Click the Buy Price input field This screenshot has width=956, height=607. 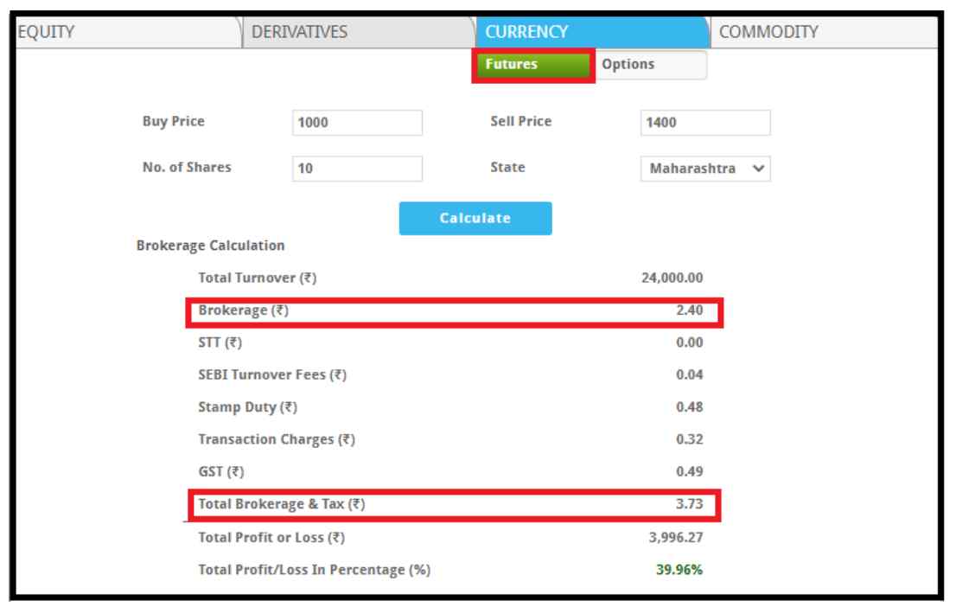357,123
